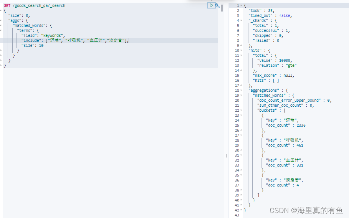
Task: Click the fold-end marker on line 38
Action: [241, 190]
